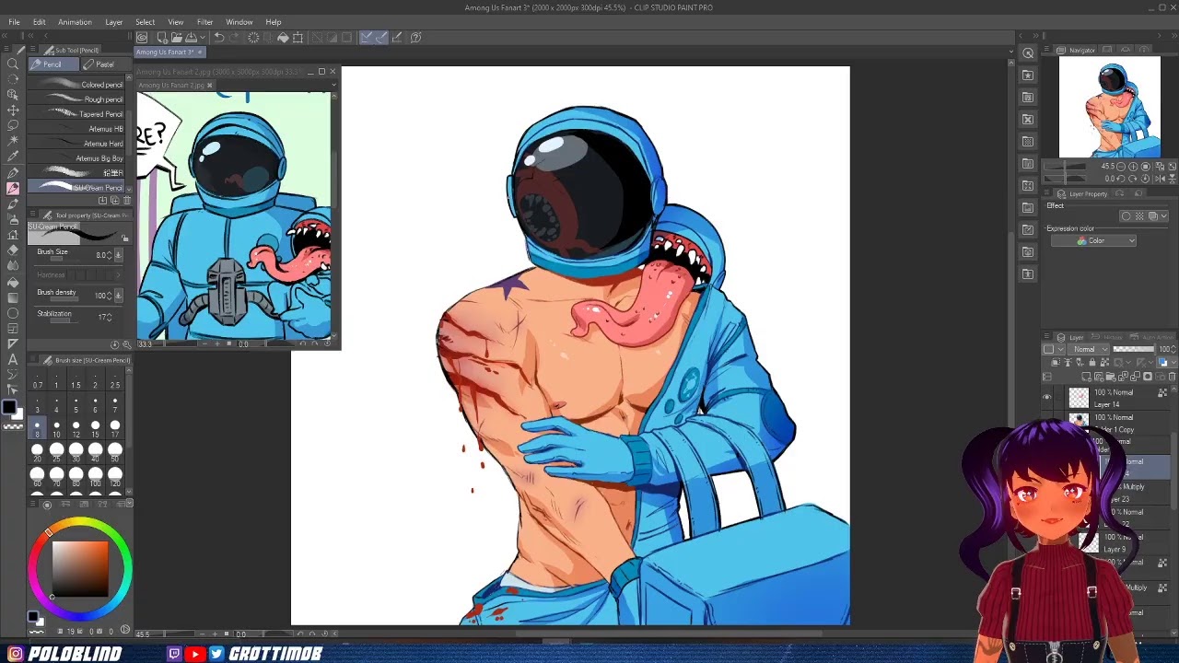The height and width of the screenshot is (663, 1179).
Task: Expand the save icon dropdown arrow
Action: point(201,38)
